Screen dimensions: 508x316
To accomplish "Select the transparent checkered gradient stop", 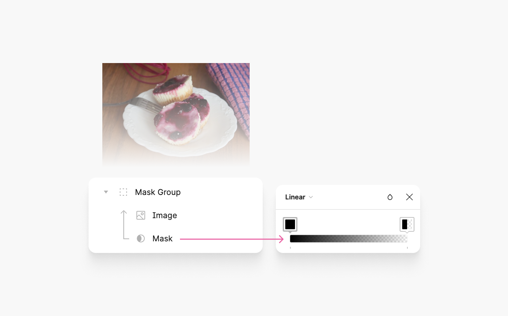I will pos(407,225).
